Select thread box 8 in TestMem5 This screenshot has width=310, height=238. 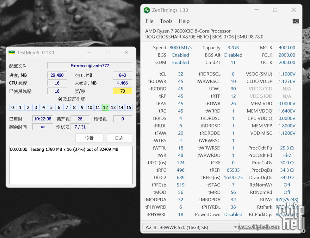74,107
